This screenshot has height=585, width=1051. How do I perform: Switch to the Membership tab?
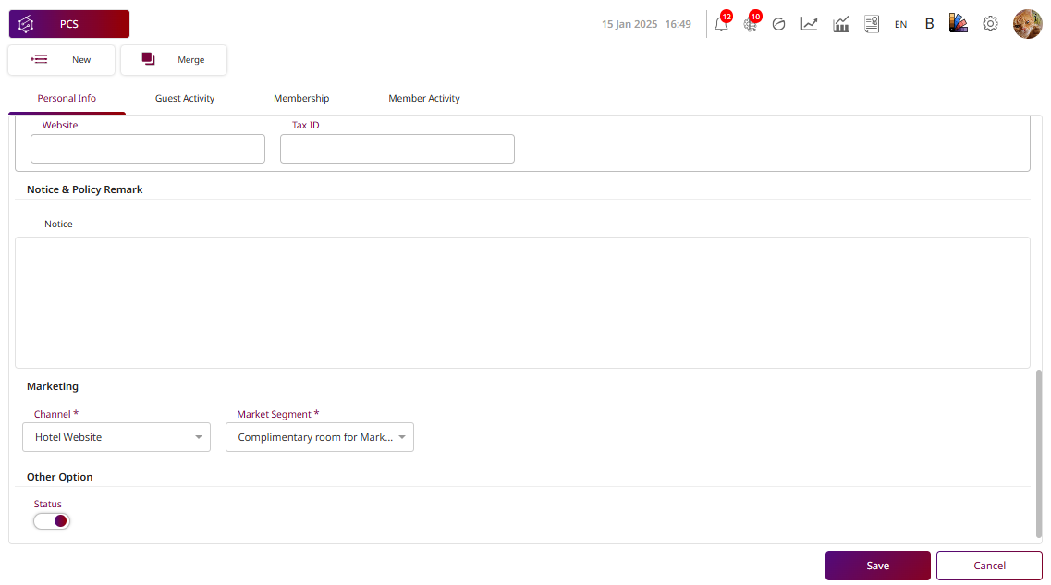pos(301,99)
